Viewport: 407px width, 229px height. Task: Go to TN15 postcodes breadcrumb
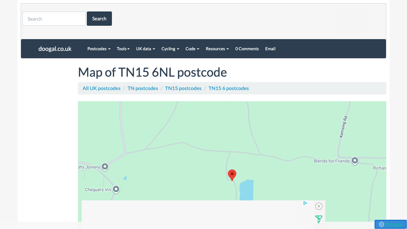coord(183,88)
